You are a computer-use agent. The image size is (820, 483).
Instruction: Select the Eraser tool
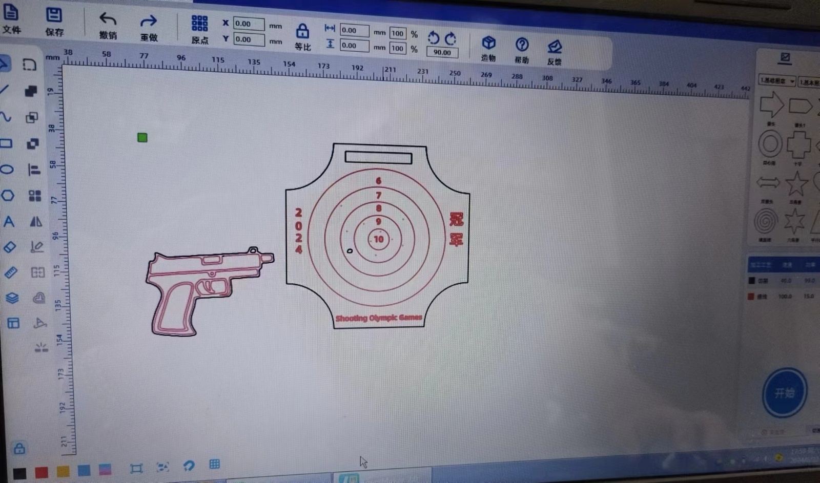click(x=10, y=247)
